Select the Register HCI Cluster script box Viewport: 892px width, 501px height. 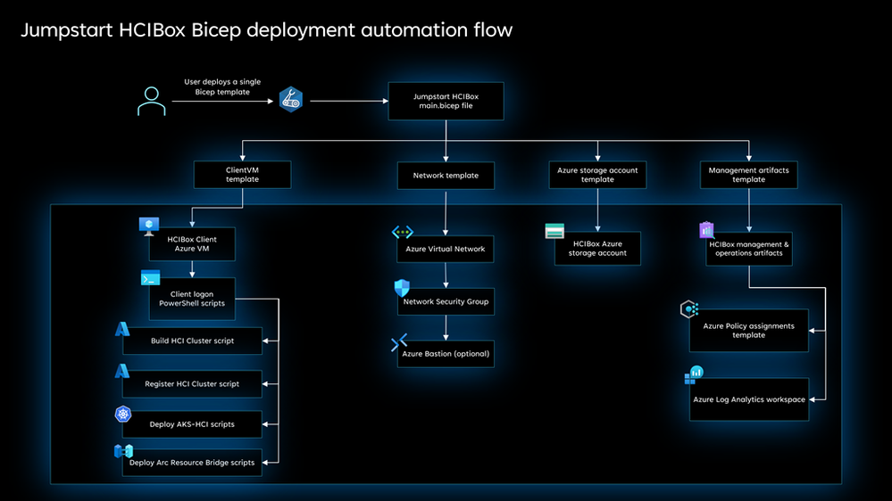pos(192,384)
